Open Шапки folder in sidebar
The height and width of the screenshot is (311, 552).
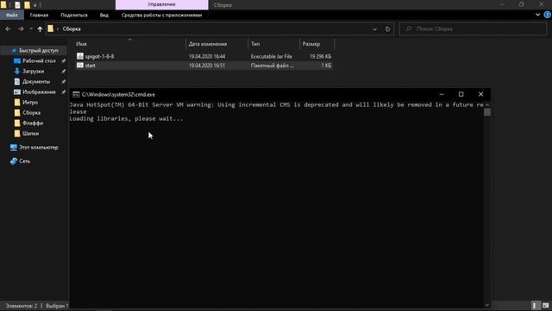pos(31,134)
